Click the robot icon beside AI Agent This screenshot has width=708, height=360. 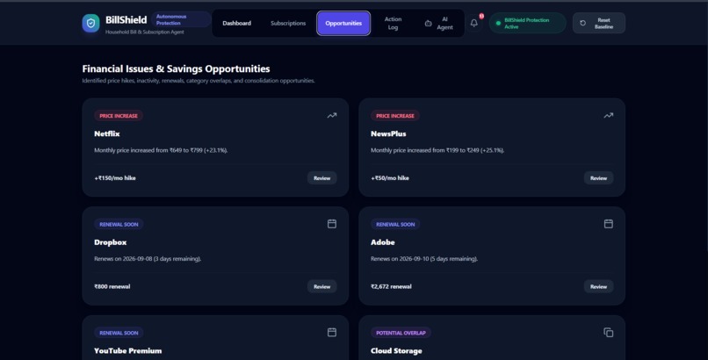pos(428,24)
